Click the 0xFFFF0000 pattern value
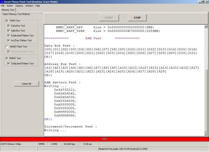This screenshot has width=209, height=152. click(65, 112)
